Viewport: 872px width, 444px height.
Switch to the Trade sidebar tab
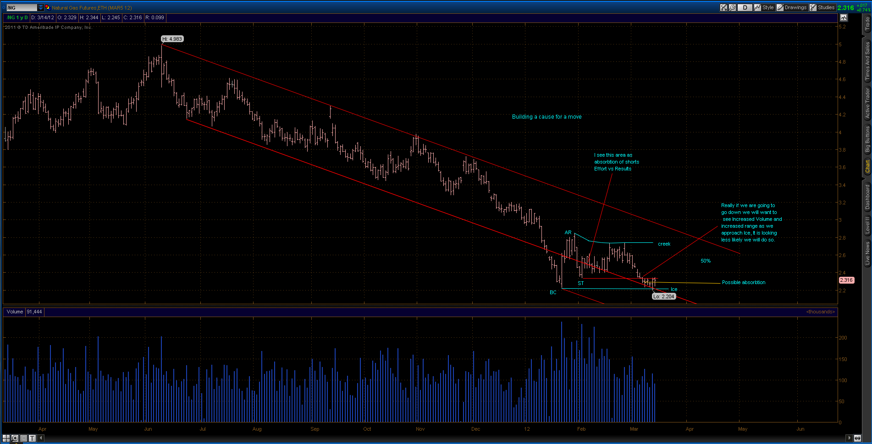tap(867, 24)
